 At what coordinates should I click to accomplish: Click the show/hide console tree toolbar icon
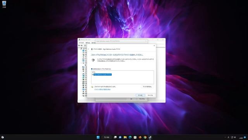pyautogui.click(x=85, y=45)
